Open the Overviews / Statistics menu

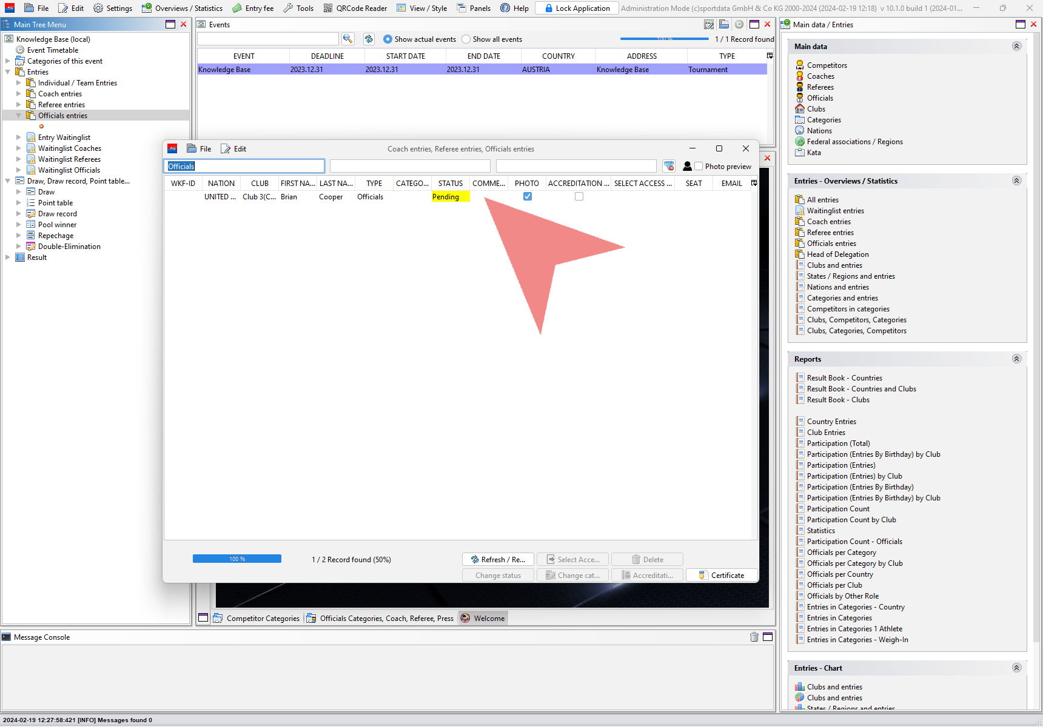(182, 8)
